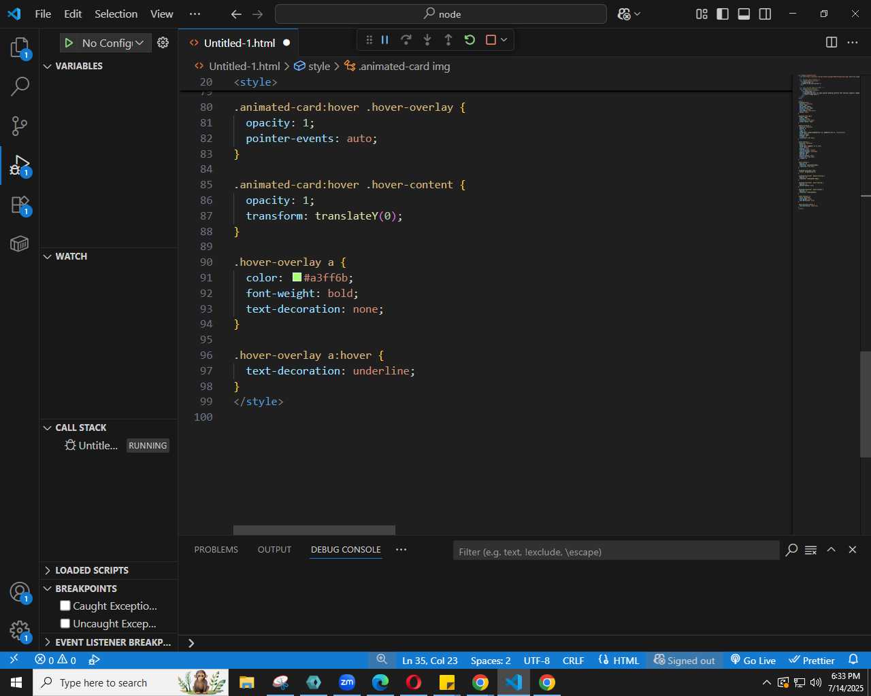Open the Windows Start menu

pyautogui.click(x=16, y=682)
